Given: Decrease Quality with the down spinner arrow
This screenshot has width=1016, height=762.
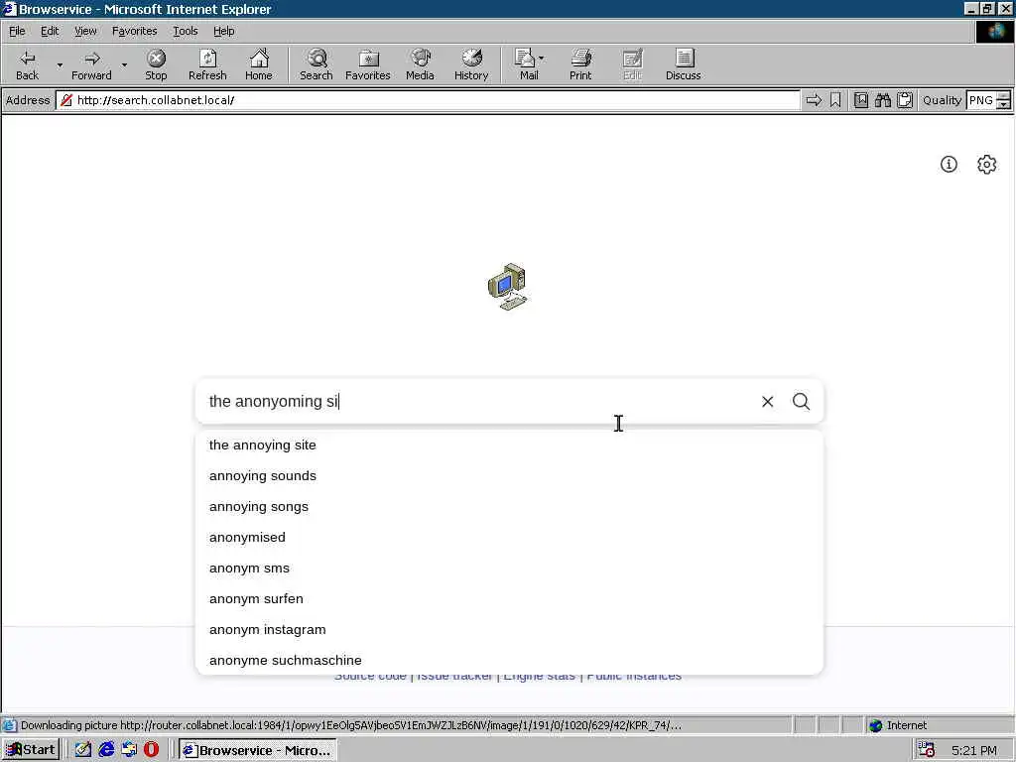Looking at the screenshot, I should 1003,104.
